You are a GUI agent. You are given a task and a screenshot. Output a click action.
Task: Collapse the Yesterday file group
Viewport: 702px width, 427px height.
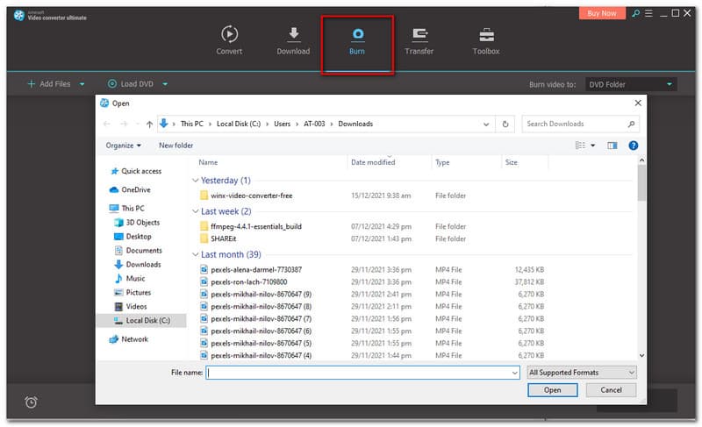195,181
